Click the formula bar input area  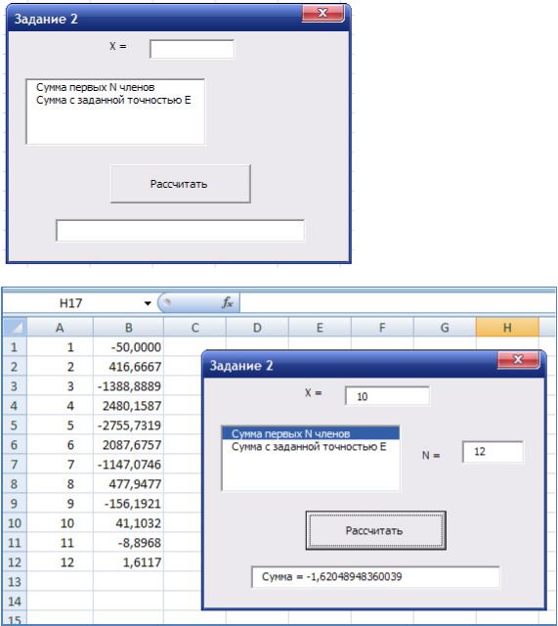click(x=397, y=303)
